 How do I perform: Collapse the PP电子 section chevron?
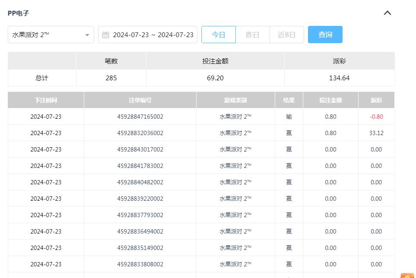[387, 13]
